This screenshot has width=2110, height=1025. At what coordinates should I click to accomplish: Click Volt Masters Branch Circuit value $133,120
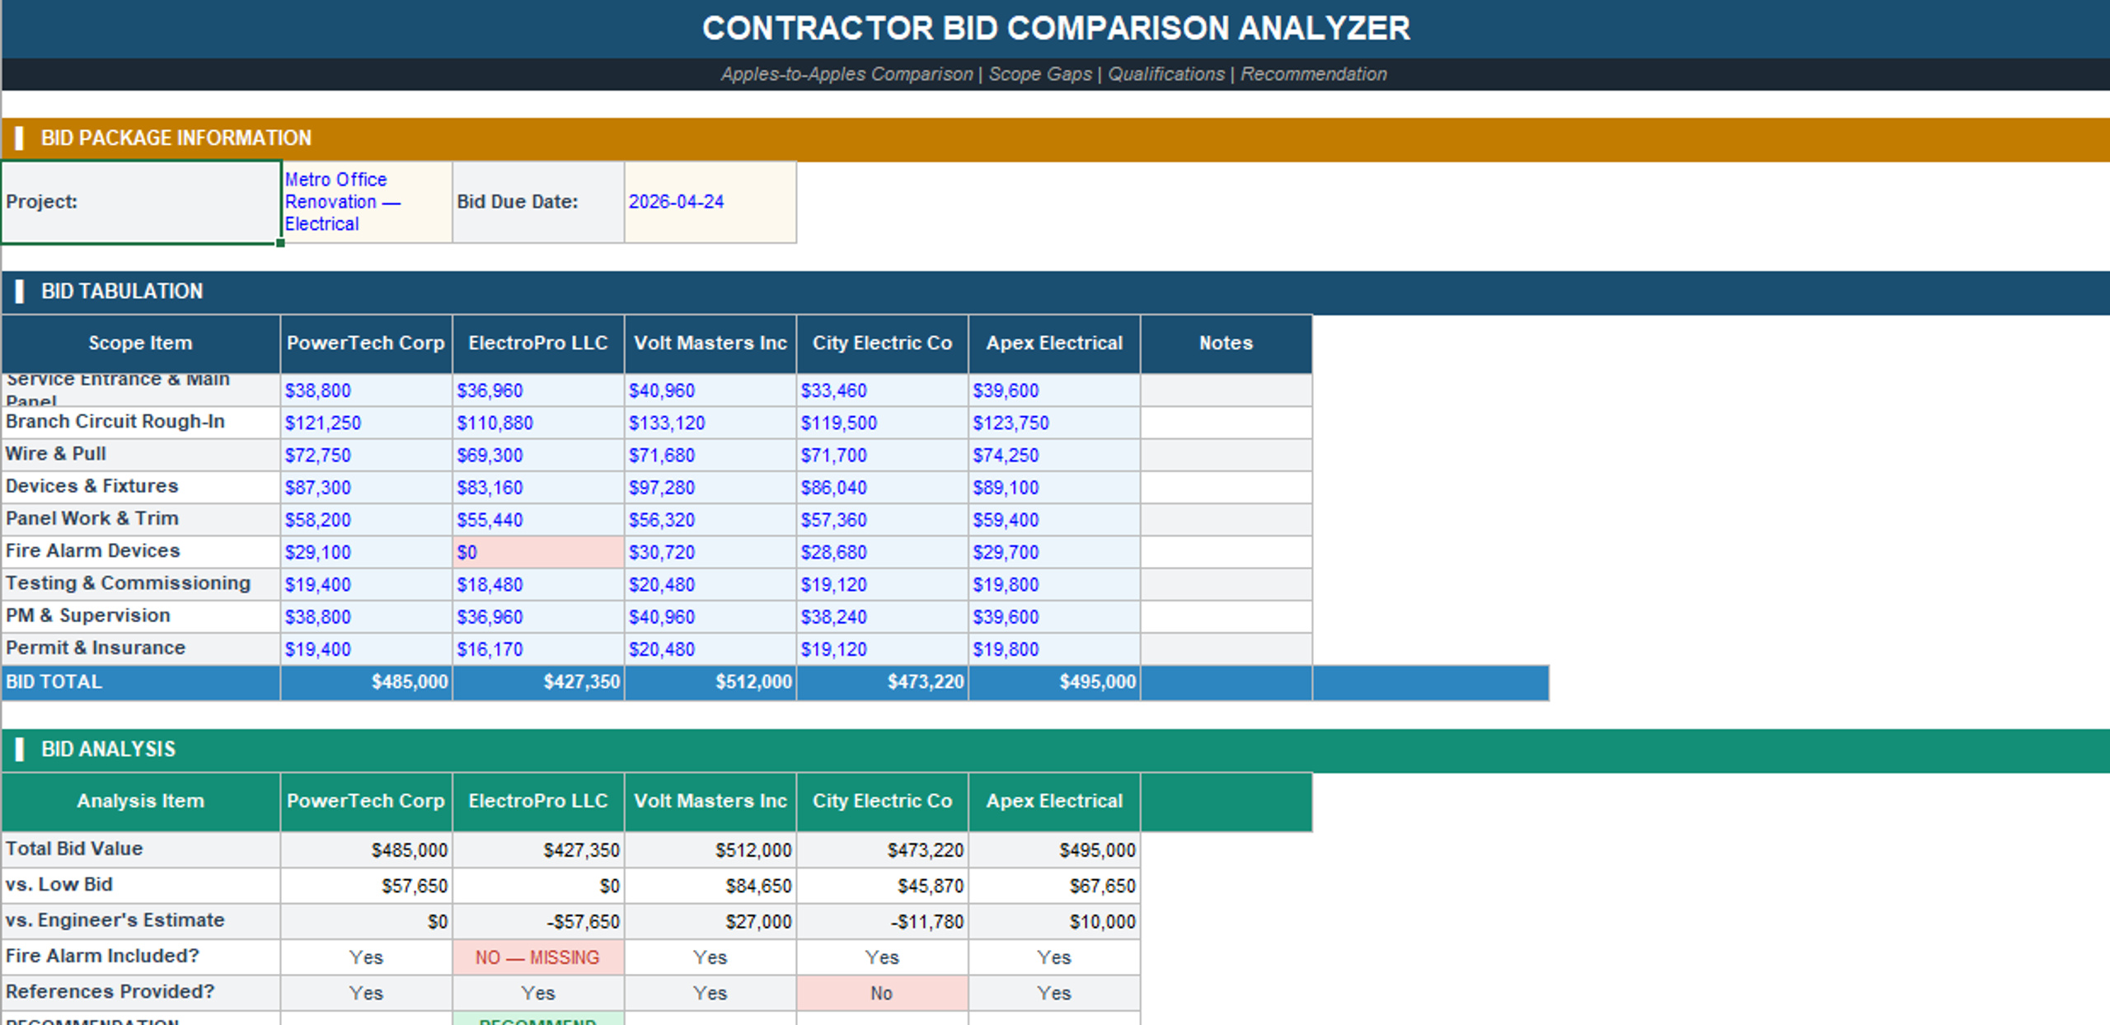pos(710,423)
